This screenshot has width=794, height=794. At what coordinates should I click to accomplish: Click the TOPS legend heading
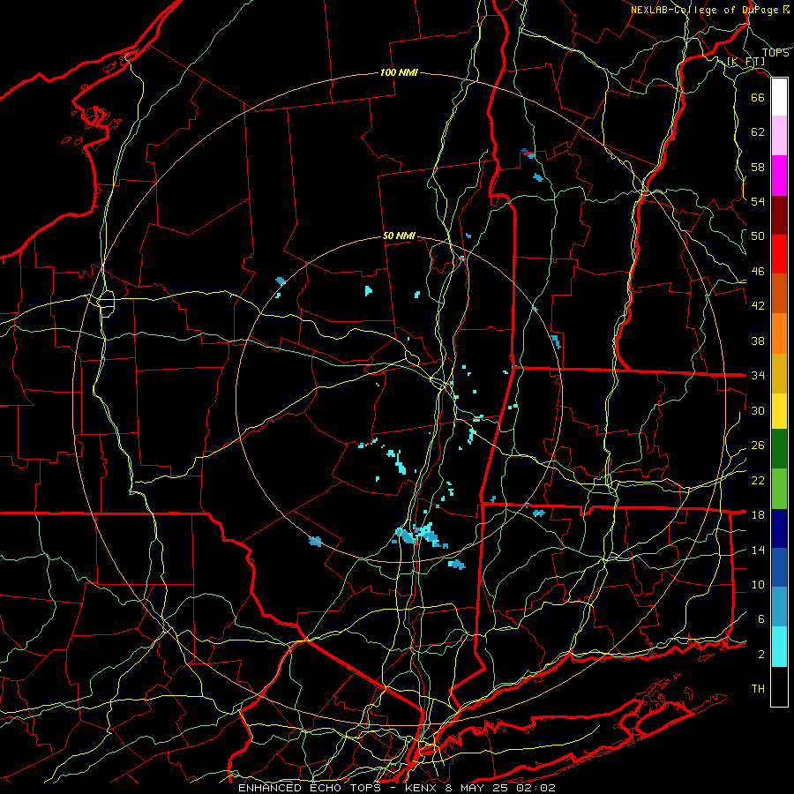coord(775,53)
